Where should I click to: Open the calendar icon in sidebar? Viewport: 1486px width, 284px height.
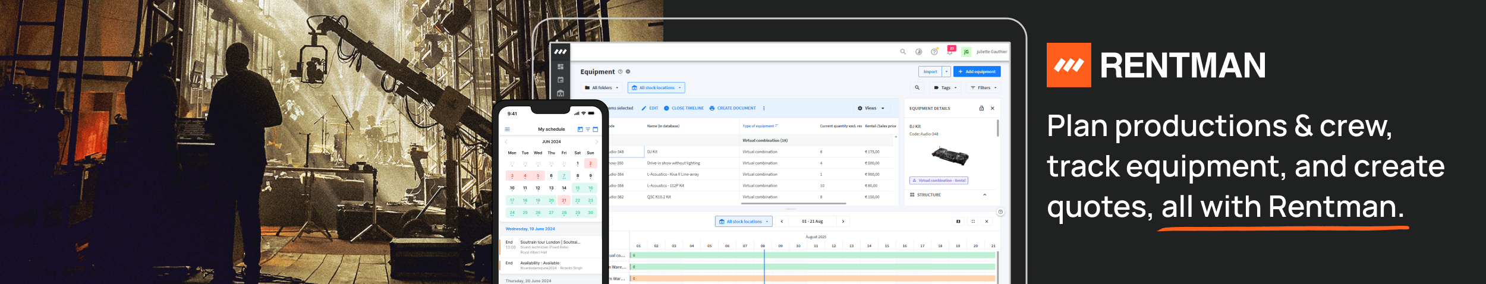click(x=560, y=80)
